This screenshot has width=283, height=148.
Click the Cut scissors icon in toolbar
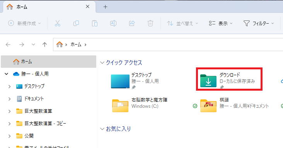(x=57, y=23)
